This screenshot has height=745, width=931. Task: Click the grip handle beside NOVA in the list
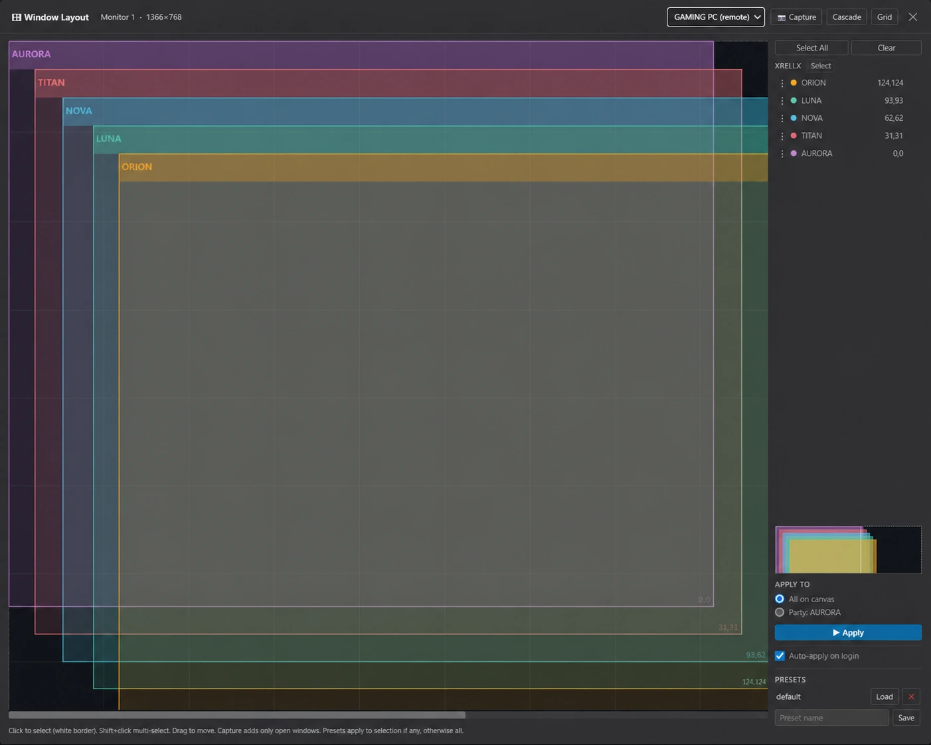pyautogui.click(x=782, y=118)
